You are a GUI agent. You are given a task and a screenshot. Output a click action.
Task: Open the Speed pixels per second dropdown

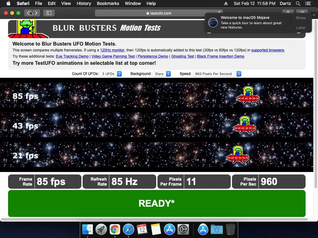click(217, 74)
